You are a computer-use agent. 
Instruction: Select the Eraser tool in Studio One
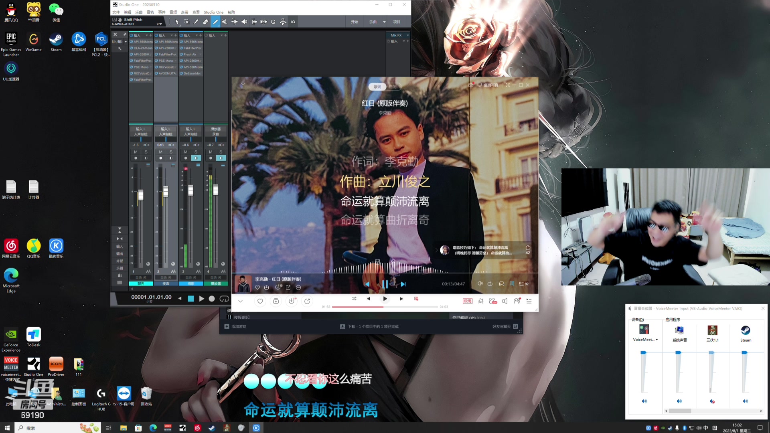(206, 22)
